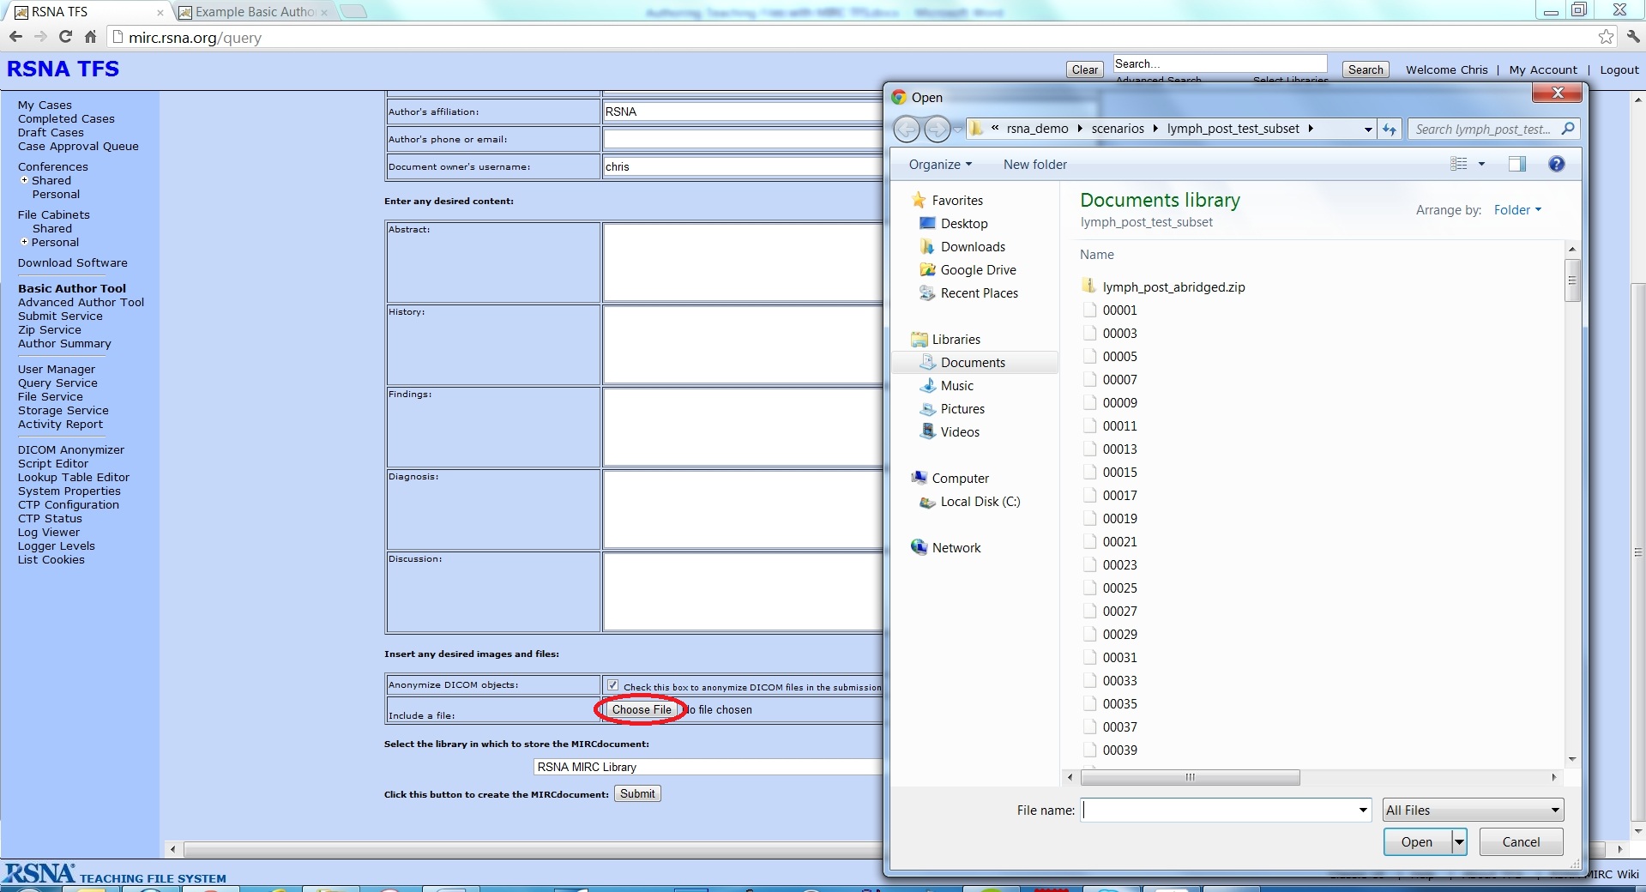Open view options dropdown arrow
Image resolution: width=1646 pixels, height=892 pixels.
1481,164
